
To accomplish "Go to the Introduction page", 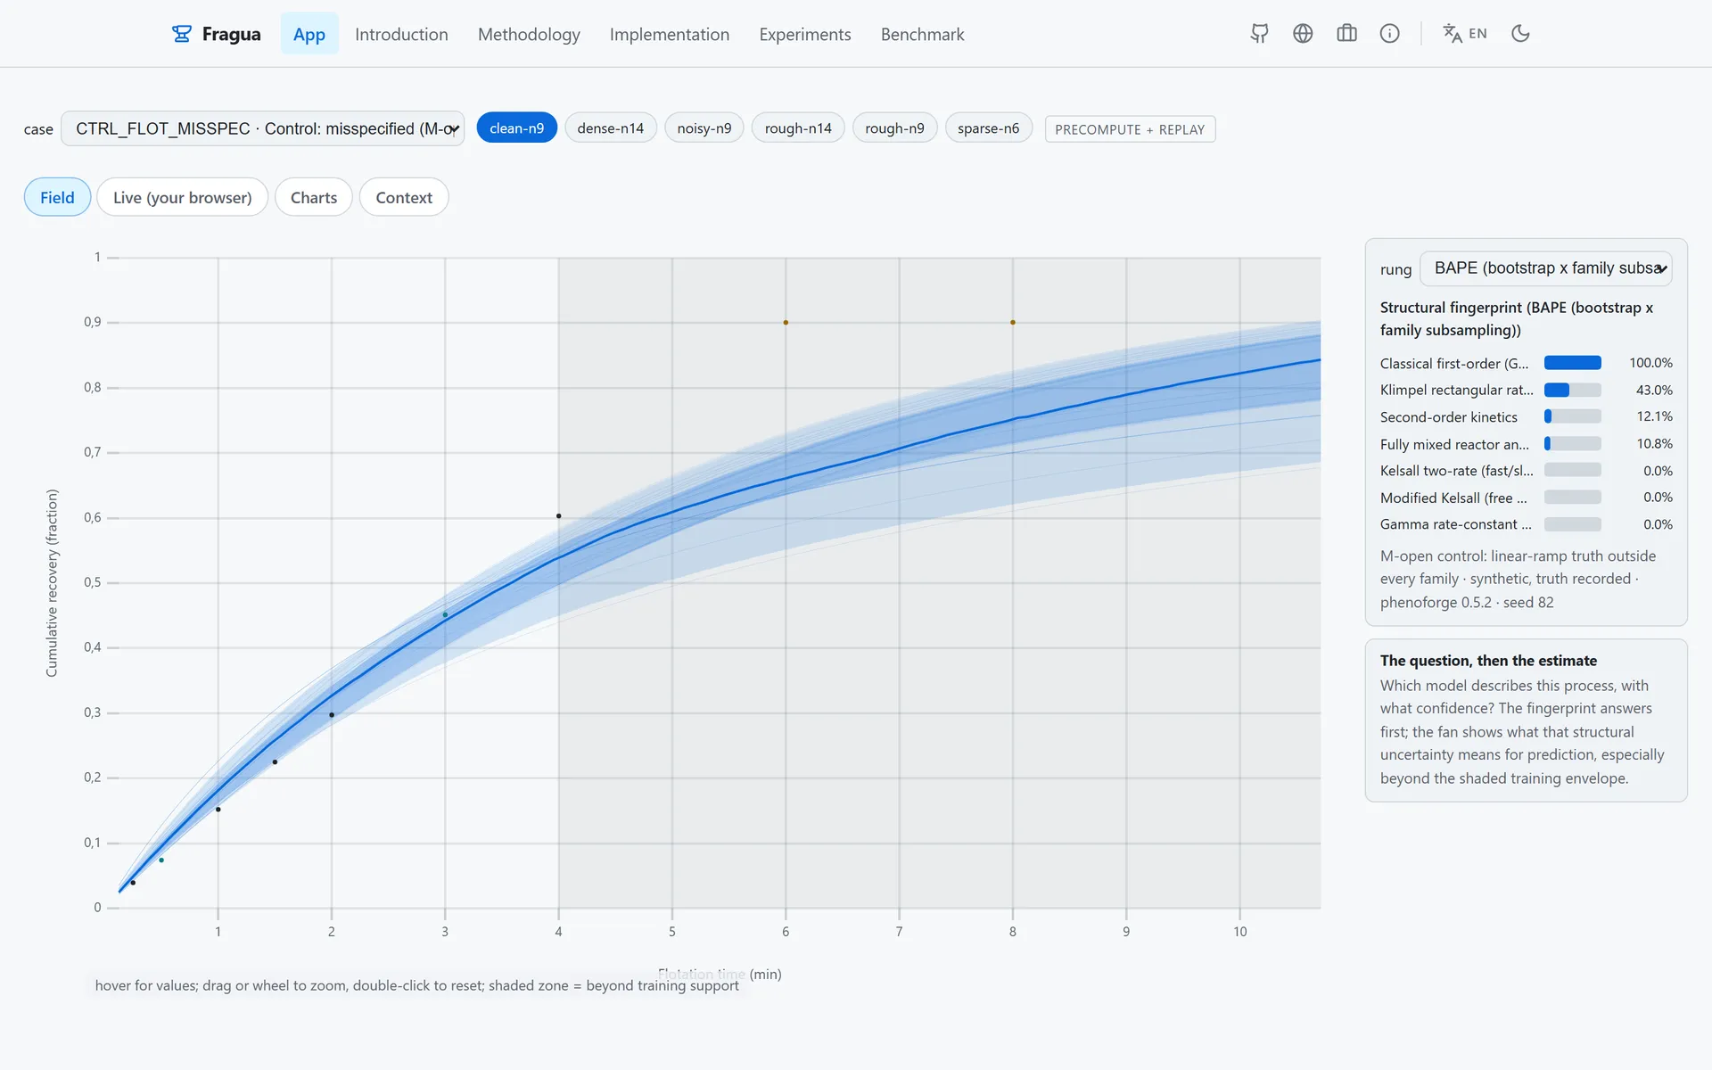I will point(401,34).
